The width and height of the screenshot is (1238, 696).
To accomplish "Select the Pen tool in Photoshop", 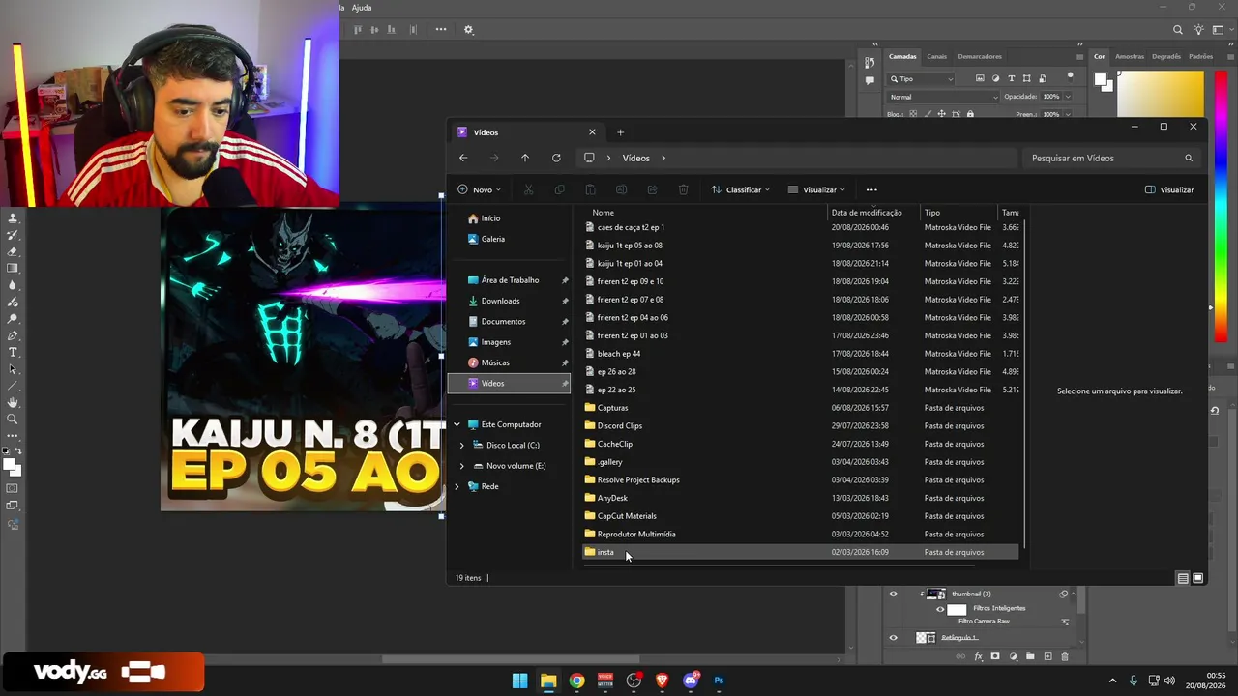I will [13, 335].
